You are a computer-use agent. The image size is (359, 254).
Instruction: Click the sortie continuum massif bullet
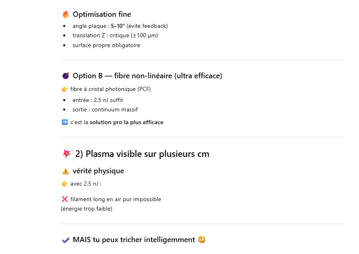[105, 110]
